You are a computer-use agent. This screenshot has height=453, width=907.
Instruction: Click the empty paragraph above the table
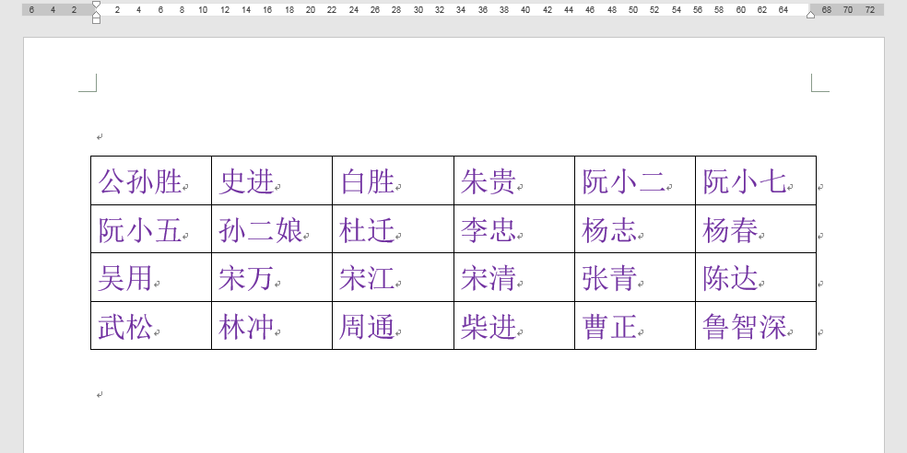pyautogui.click(x=100, y=137)
